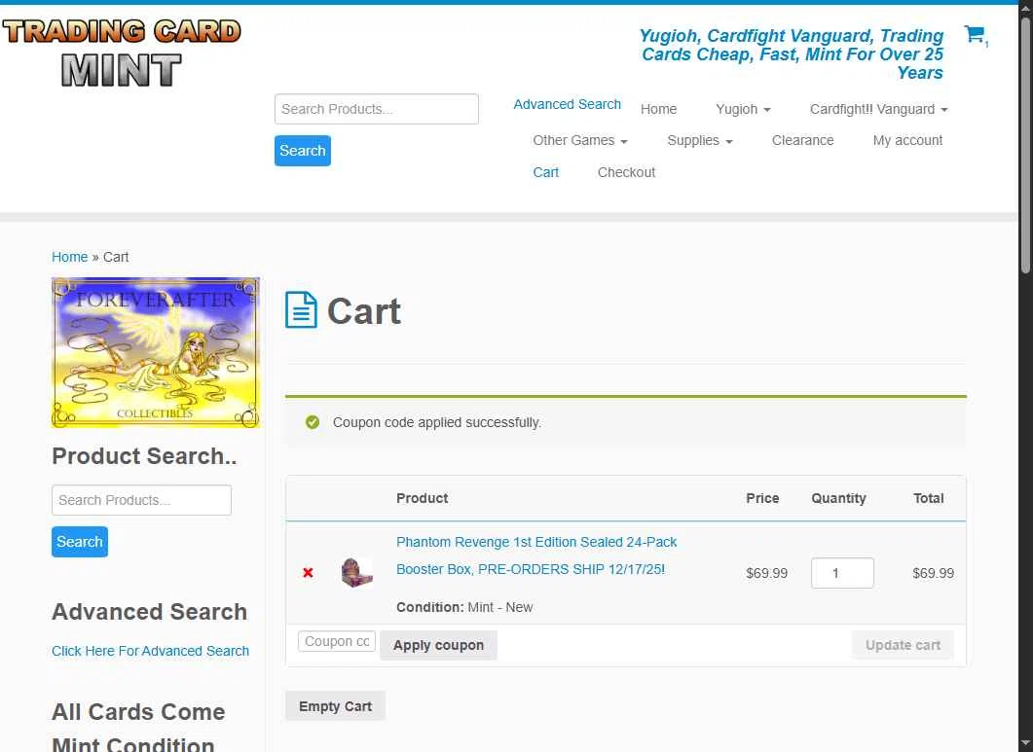Expand the Cardfight!! Vanguard dropdown menu

[x=879, y=109]
